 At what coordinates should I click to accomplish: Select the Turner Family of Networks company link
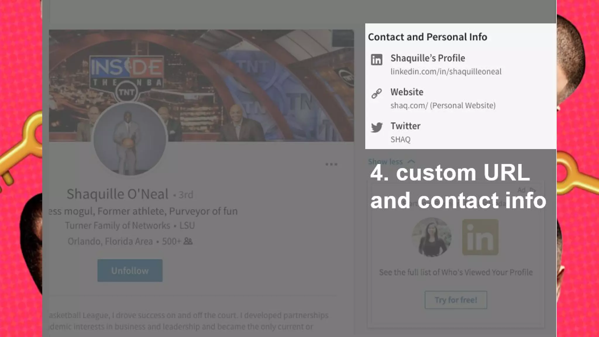[x=117, y=226]
